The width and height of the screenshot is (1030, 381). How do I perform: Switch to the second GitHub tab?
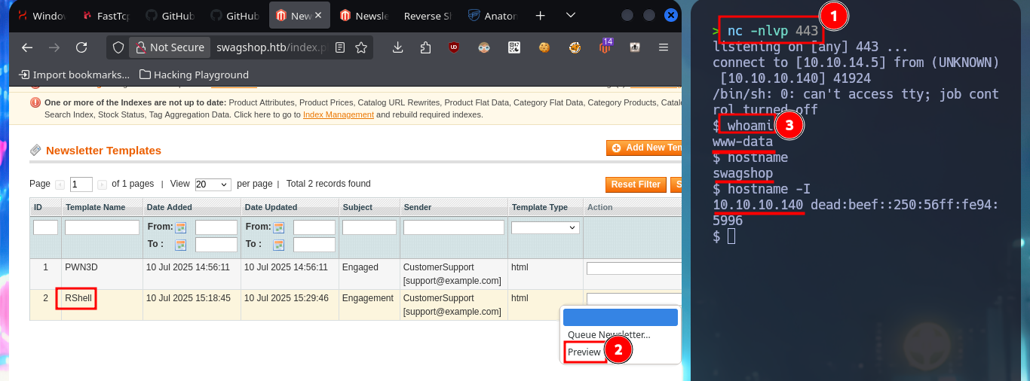click(x=236, y=16)
